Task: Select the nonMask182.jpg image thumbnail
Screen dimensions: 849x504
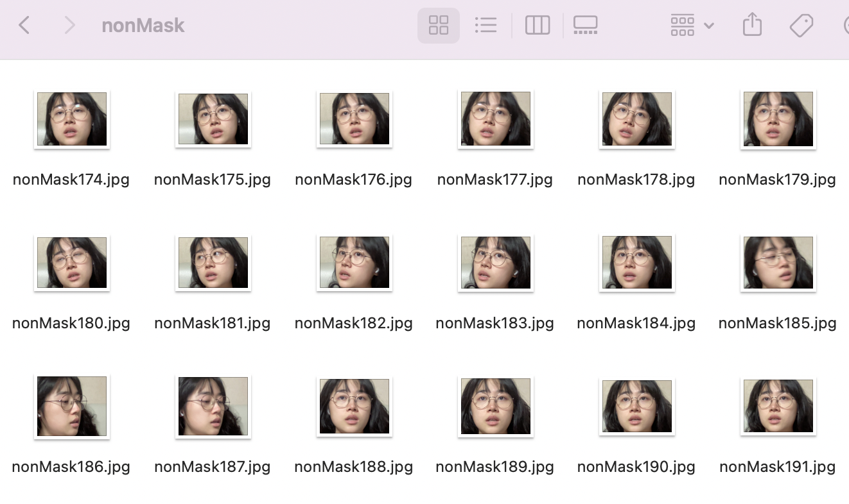Action: [x=354, y=263]
